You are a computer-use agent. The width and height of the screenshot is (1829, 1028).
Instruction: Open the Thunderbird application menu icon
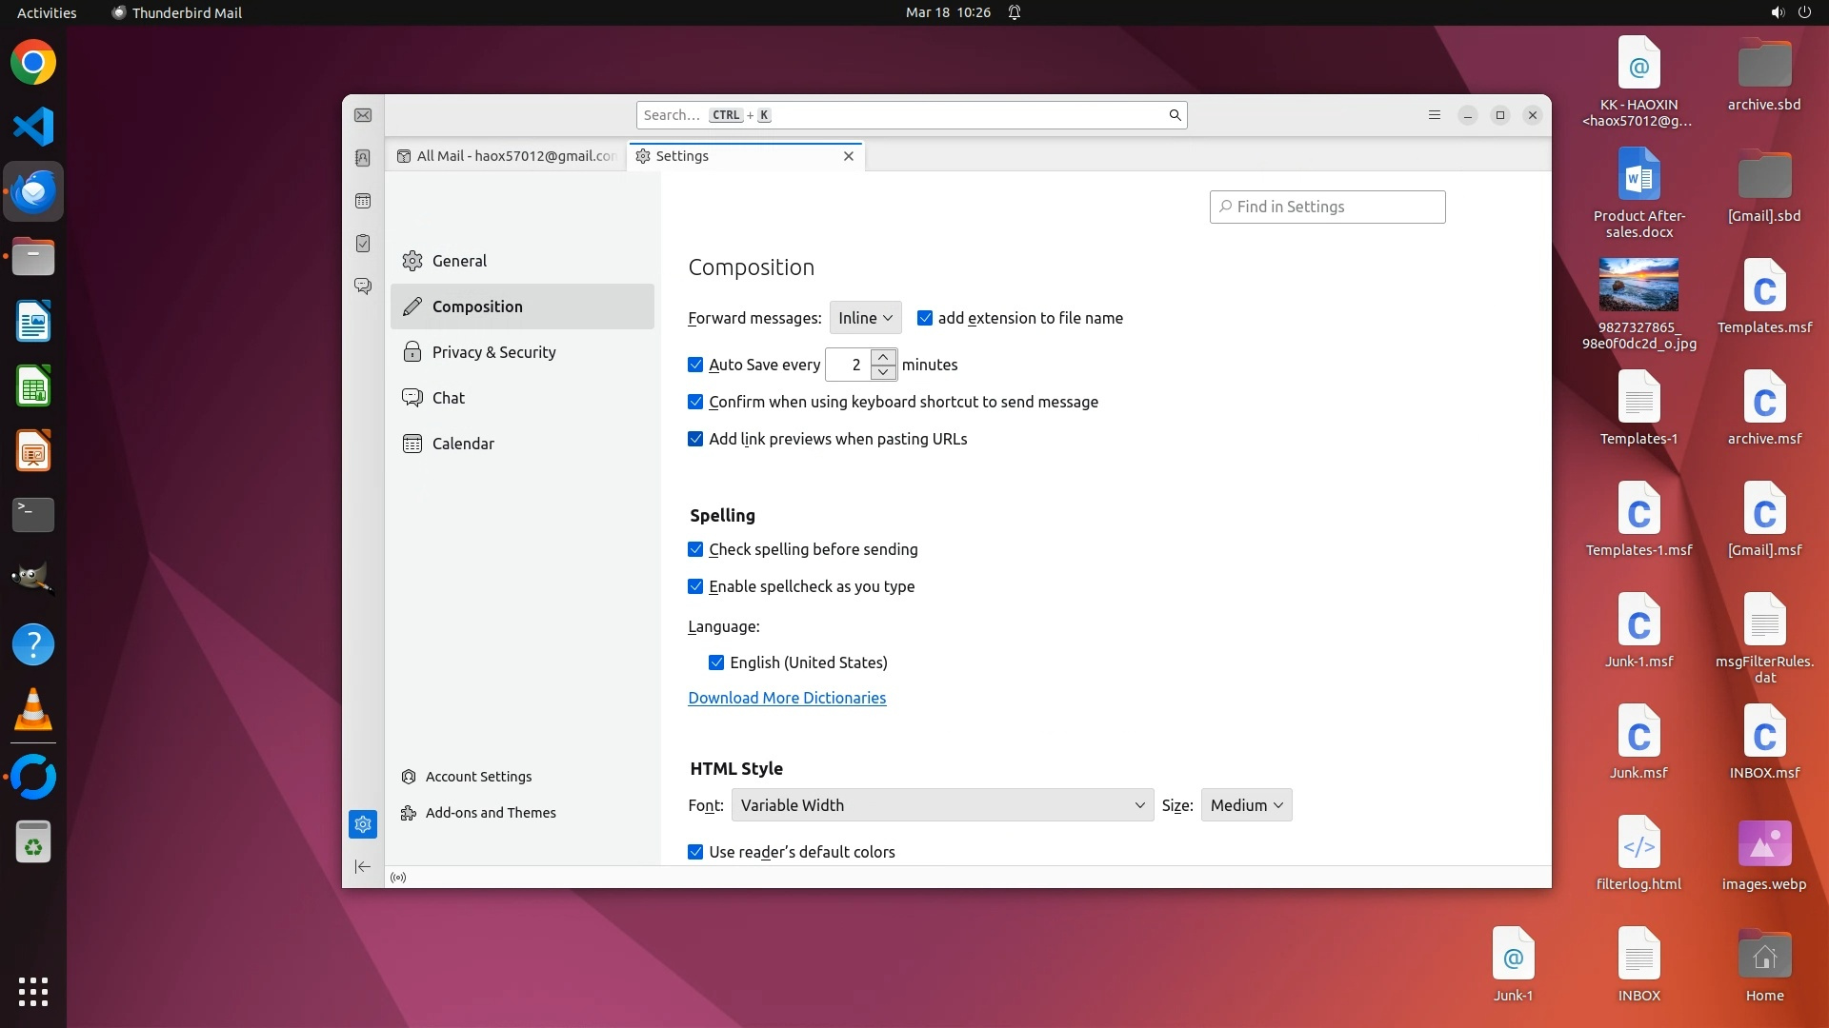pyautogui.click(x=1434, y=115)
